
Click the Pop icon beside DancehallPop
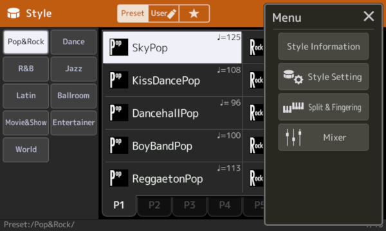[x=118, y=112]
